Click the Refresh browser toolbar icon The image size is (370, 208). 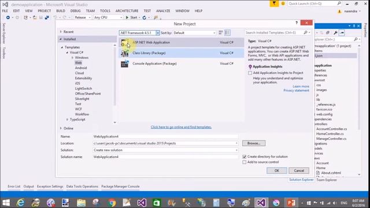click(145, 17)
